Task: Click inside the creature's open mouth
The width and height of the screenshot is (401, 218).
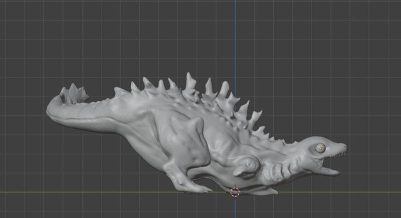Action: click(329, 163)
